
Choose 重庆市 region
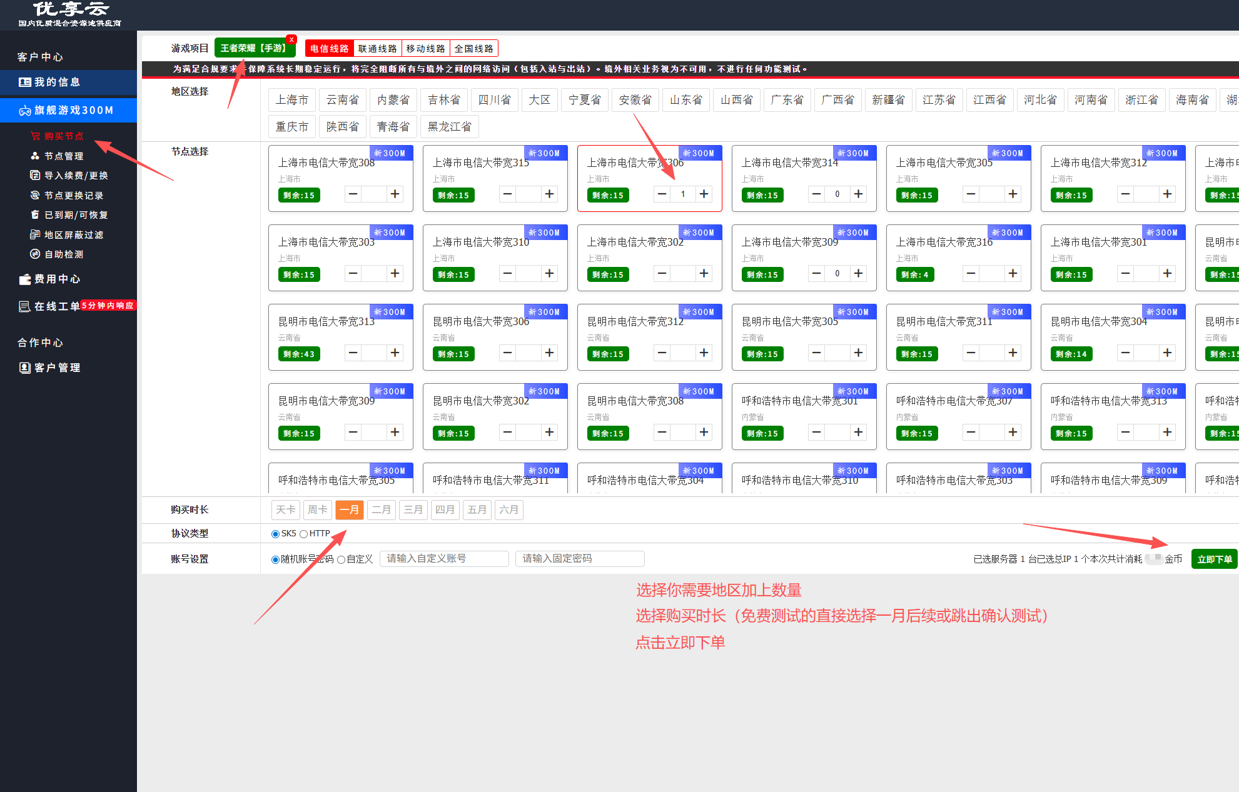(x=292, y=127)
